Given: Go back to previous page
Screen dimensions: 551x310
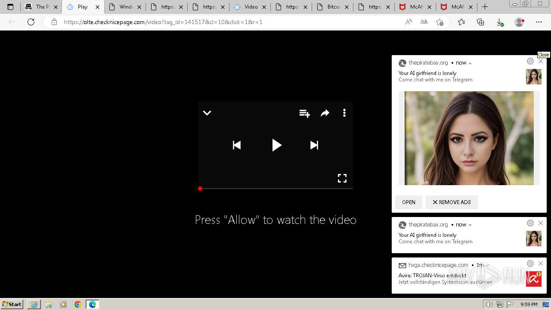Looking at the screenshot, I should click(x=12, y=22).
